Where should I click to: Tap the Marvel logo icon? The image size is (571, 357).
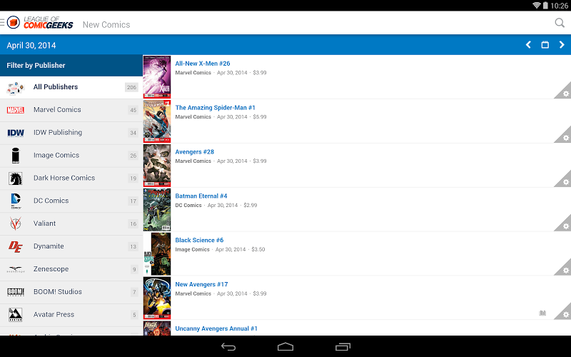point(15,110)
